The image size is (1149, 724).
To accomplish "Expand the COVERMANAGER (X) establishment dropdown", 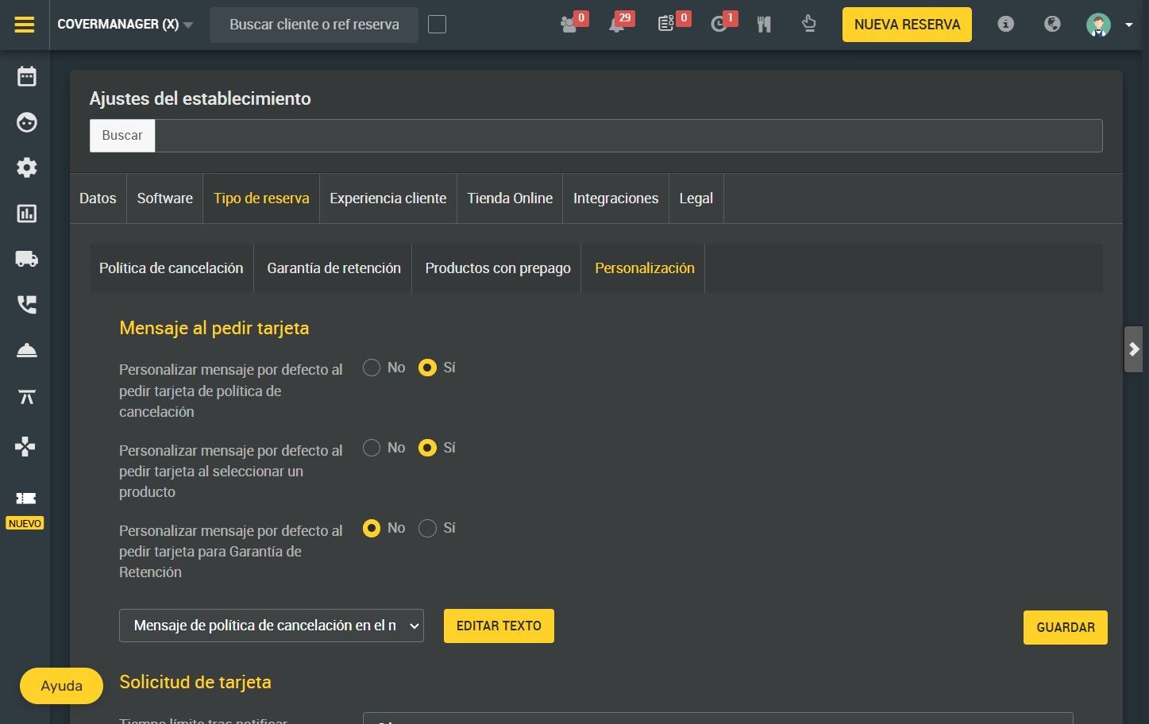I will pyautogui.click(x=125, y=25).
